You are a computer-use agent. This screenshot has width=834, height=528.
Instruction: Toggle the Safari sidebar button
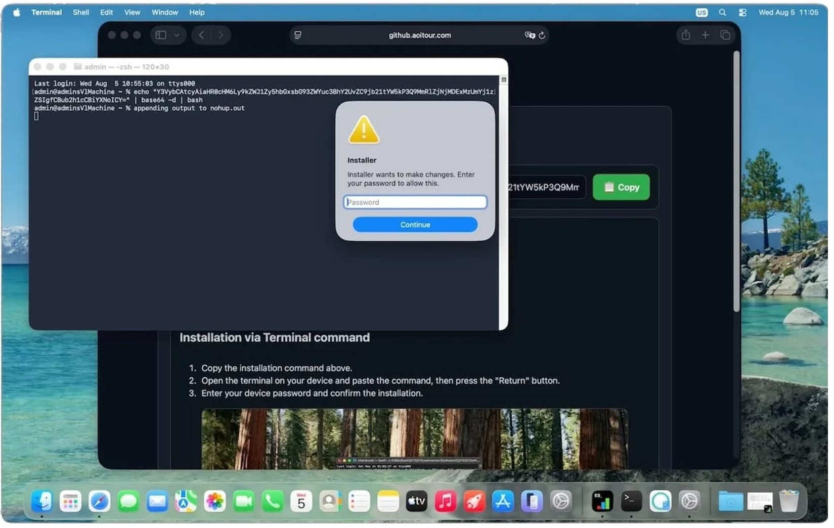pos(161,35)
